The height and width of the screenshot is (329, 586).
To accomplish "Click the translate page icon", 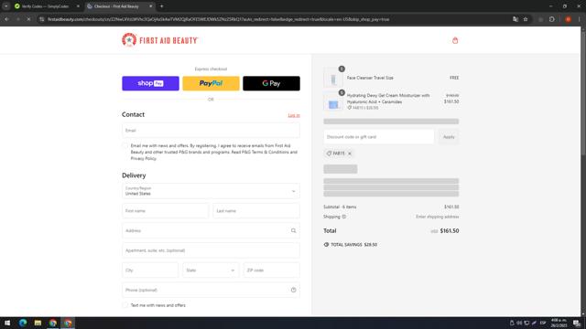I will 515,19.
